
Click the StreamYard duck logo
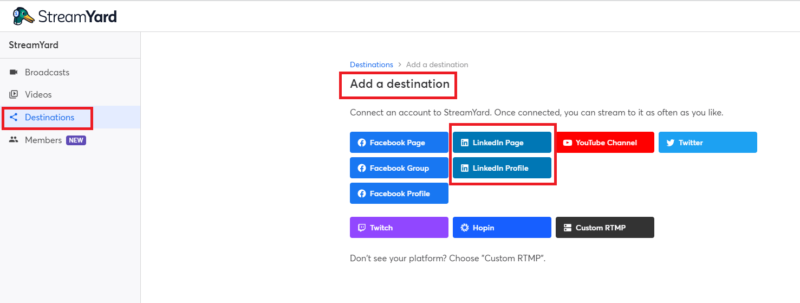[24, 16]
